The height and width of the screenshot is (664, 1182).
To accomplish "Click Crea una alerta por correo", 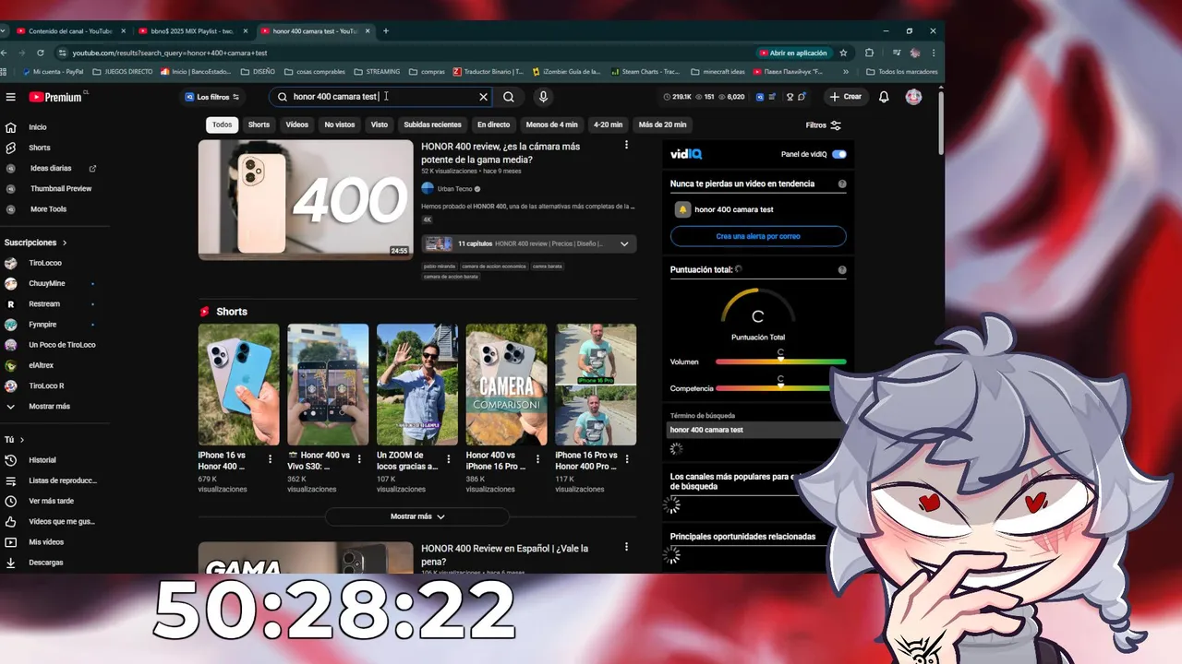I will (758, 236).
